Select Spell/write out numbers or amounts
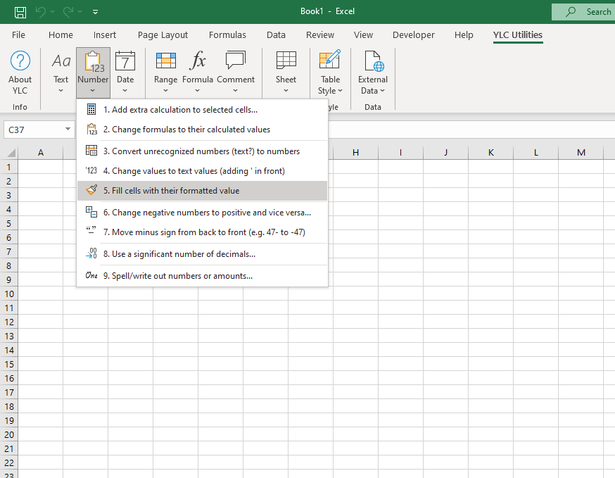 [182, 276]
